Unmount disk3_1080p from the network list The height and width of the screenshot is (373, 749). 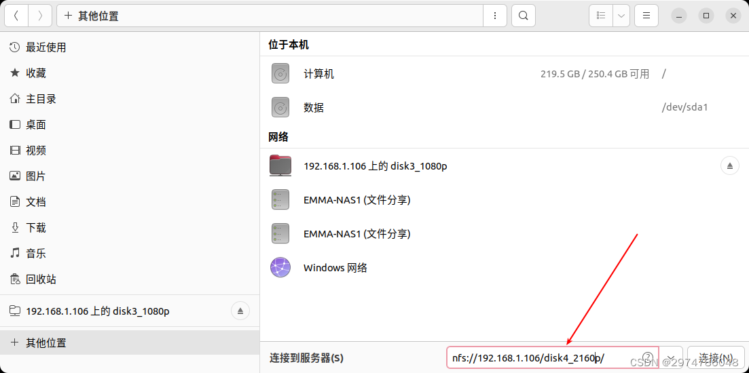pos(729,166)
